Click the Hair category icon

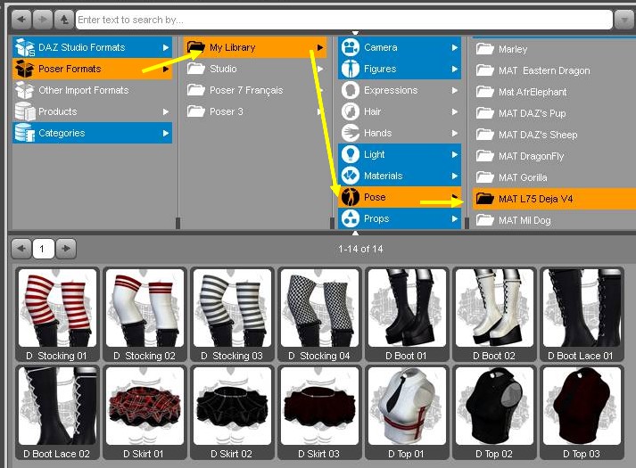[350, 111]
